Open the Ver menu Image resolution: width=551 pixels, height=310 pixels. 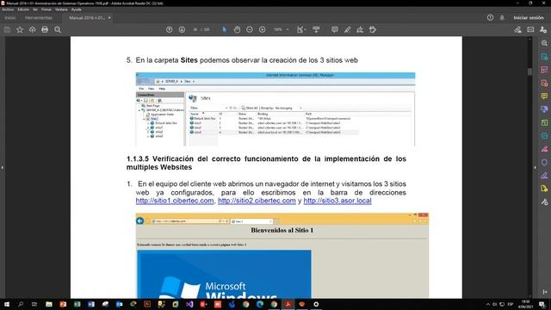35,9
